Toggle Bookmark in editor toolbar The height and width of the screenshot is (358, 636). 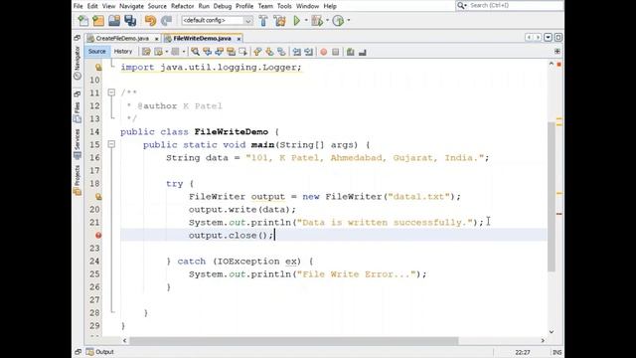281,52
